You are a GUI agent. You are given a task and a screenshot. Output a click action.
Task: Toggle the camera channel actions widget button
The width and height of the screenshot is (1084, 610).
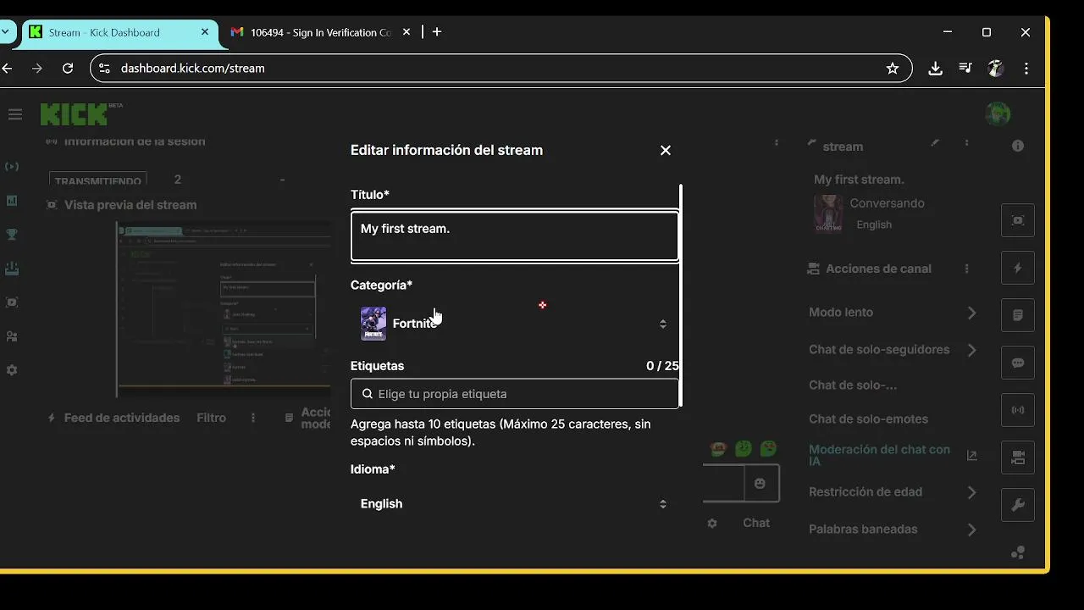[x=1018, y=457]
